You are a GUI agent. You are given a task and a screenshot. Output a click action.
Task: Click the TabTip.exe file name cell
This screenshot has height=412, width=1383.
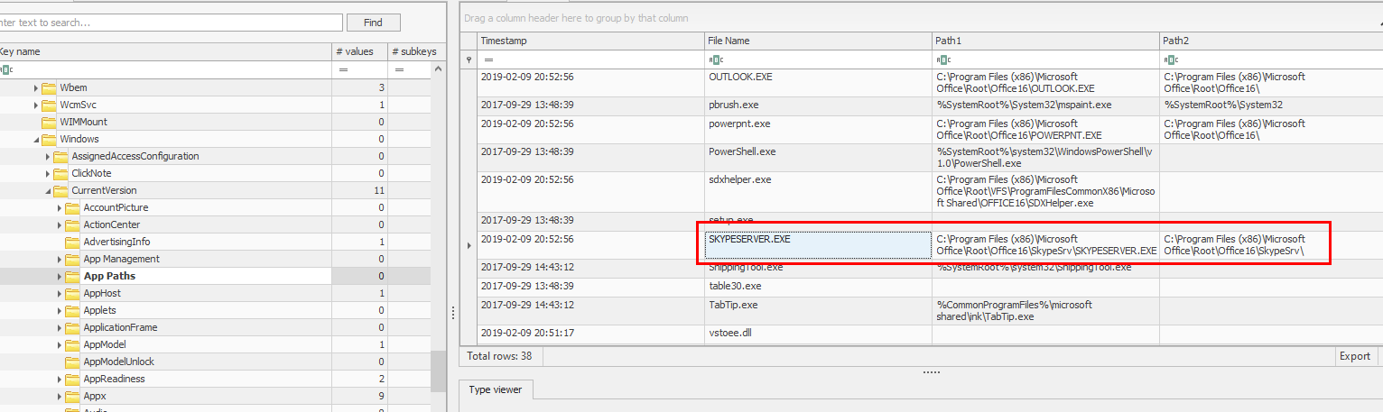coord(818,310)
